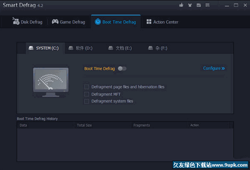The width and height of the screenshot is (250, 170).
Task: Click the Boot Time Defrag History heading
Action: 37,119
